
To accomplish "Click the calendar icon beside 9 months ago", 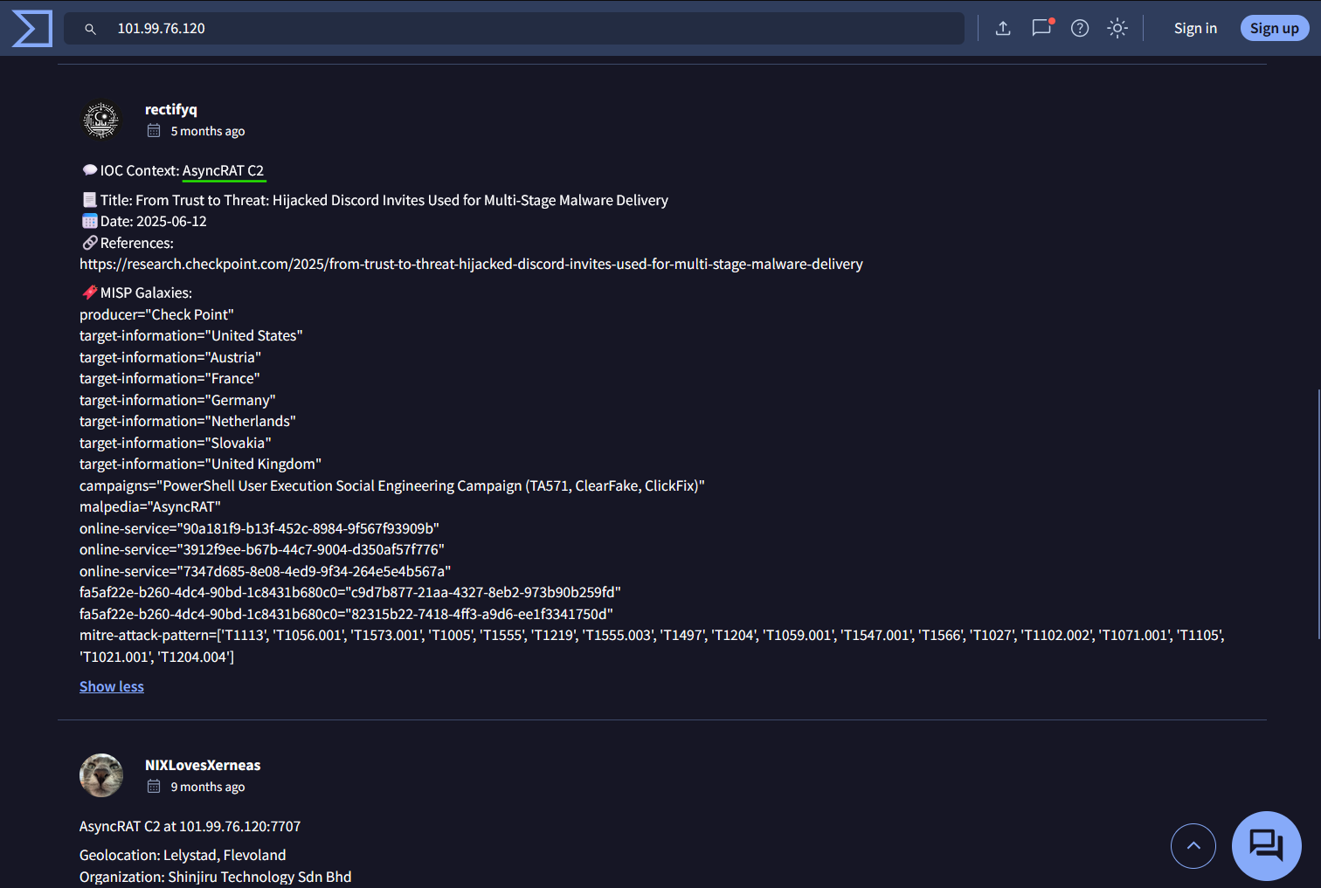I will 154,787.
